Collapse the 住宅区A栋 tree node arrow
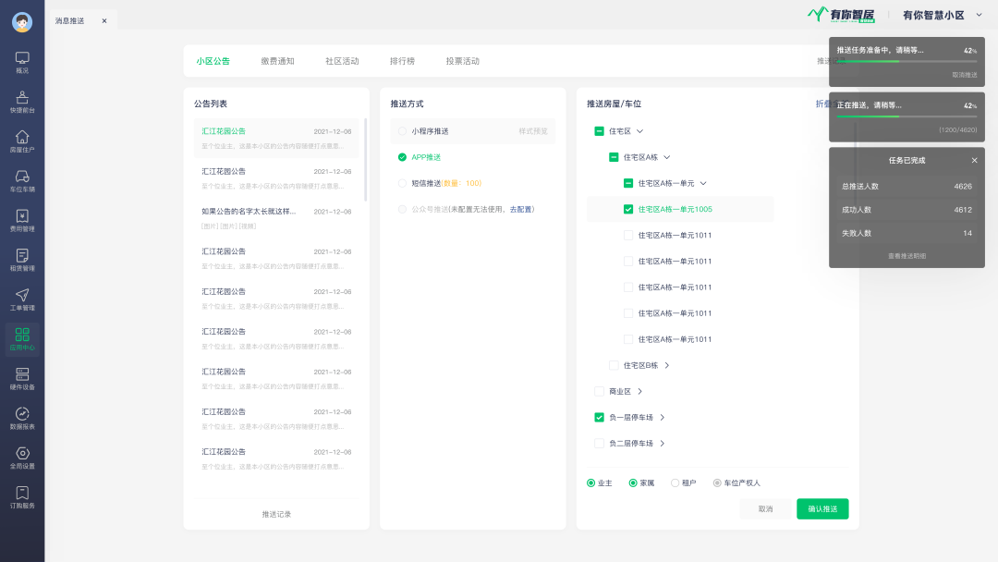This screenshot has height=562, width=998. [x=667, y=158]
